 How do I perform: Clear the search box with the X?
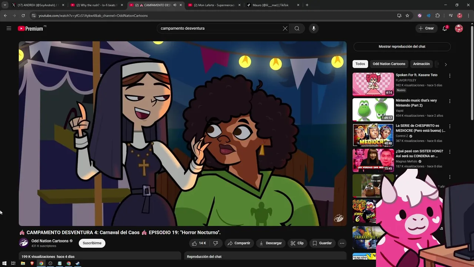[x=285, y=28]
